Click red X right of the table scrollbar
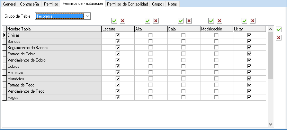287x130 pixels. pos(279,38)
